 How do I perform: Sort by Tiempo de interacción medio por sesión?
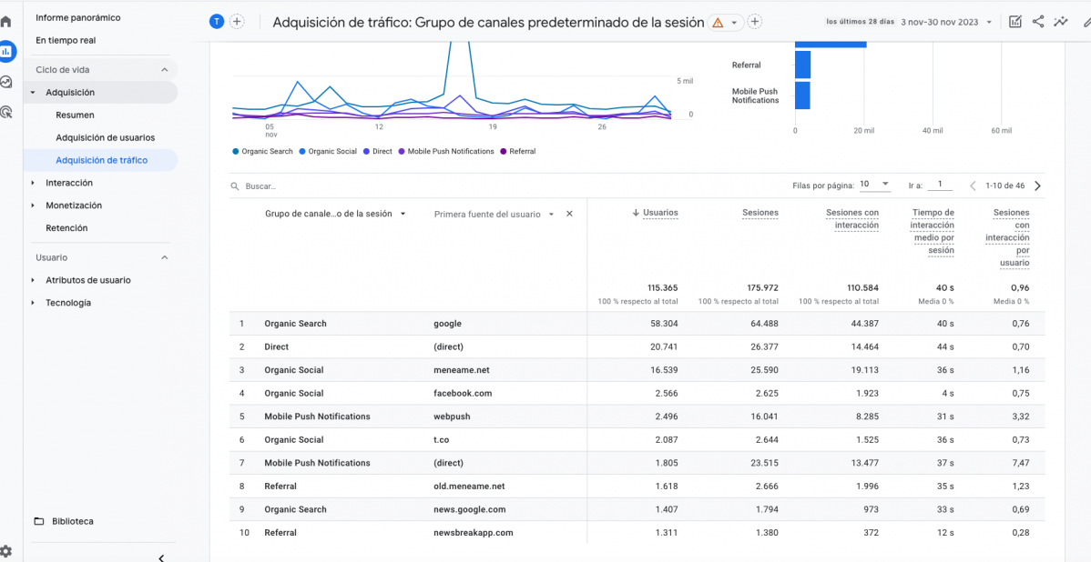(x=933, y=231)
